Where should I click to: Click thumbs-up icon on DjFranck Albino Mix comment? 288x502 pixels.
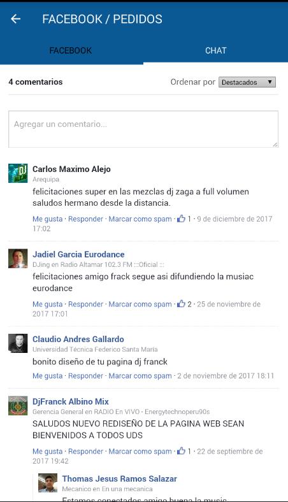(182, 451)
